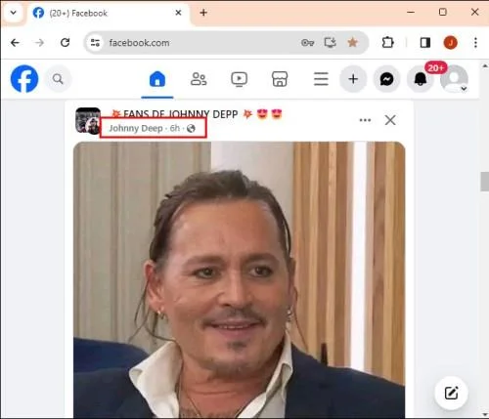Open Chrome three-dot menu
This screenshot has height=419, width=489.
[x=475, y=43]
